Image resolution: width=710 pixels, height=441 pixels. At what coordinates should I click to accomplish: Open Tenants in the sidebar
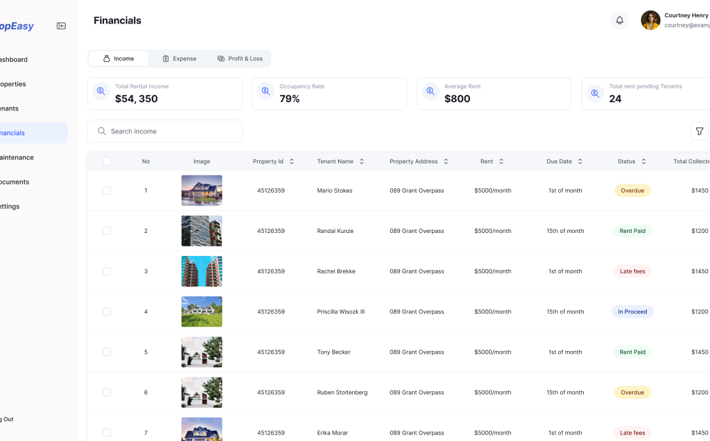[x=10, y=108]
